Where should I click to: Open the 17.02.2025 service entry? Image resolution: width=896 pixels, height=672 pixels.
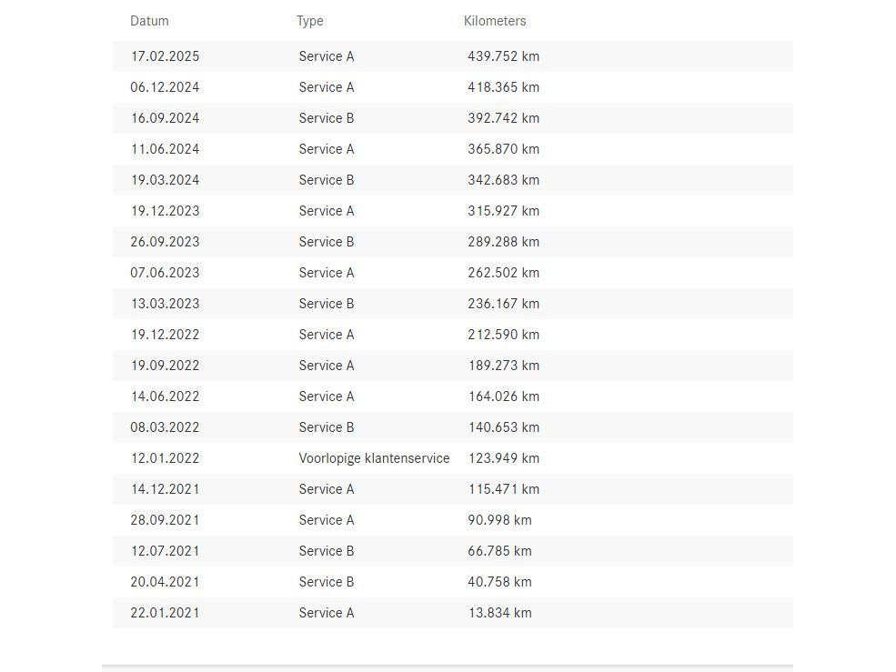coord(452,56)
